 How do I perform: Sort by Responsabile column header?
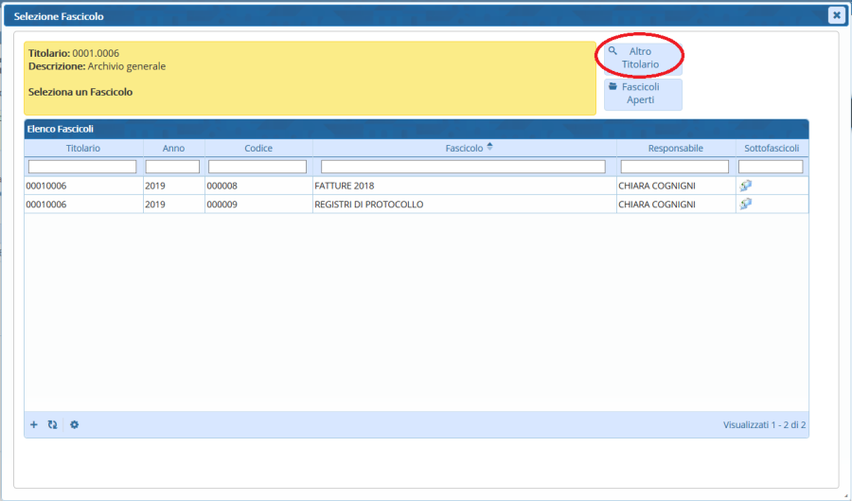(x=675, y=148)
